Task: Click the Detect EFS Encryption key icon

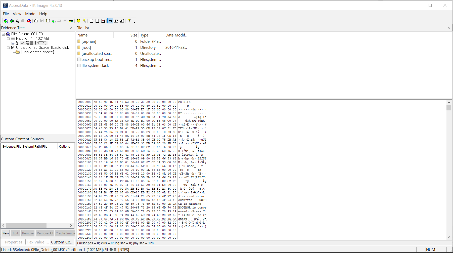Action: tap(84, 21)
